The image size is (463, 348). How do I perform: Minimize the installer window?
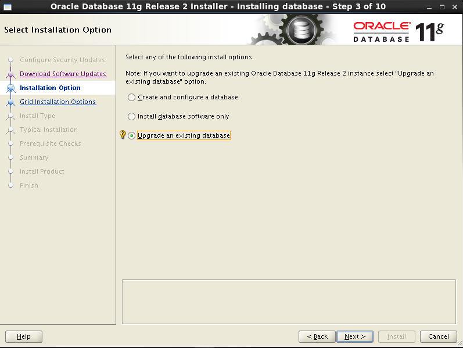[x=429, y=7]
